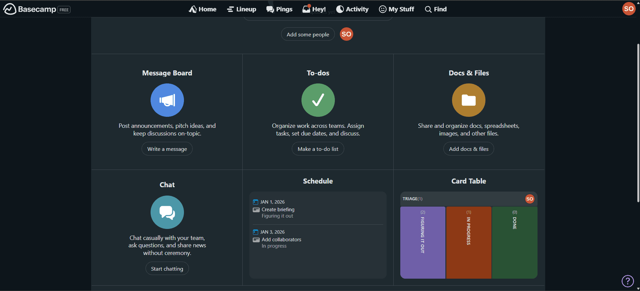Open Pings in the top navigation

(279, 9)
